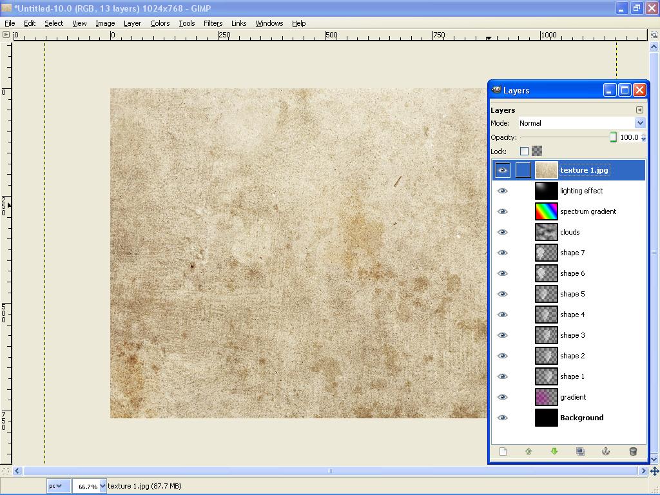Duplicate the selected layer icon
Screen dimensions: 660x495
(x=580, y=451)
